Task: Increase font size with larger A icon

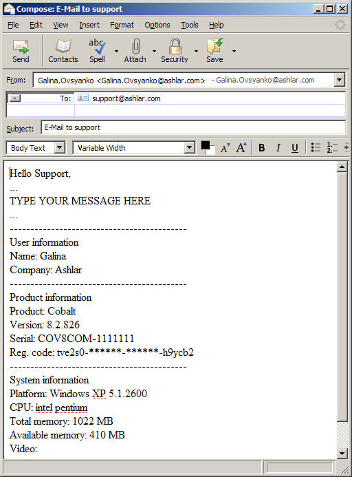Action: click(241, 148)
